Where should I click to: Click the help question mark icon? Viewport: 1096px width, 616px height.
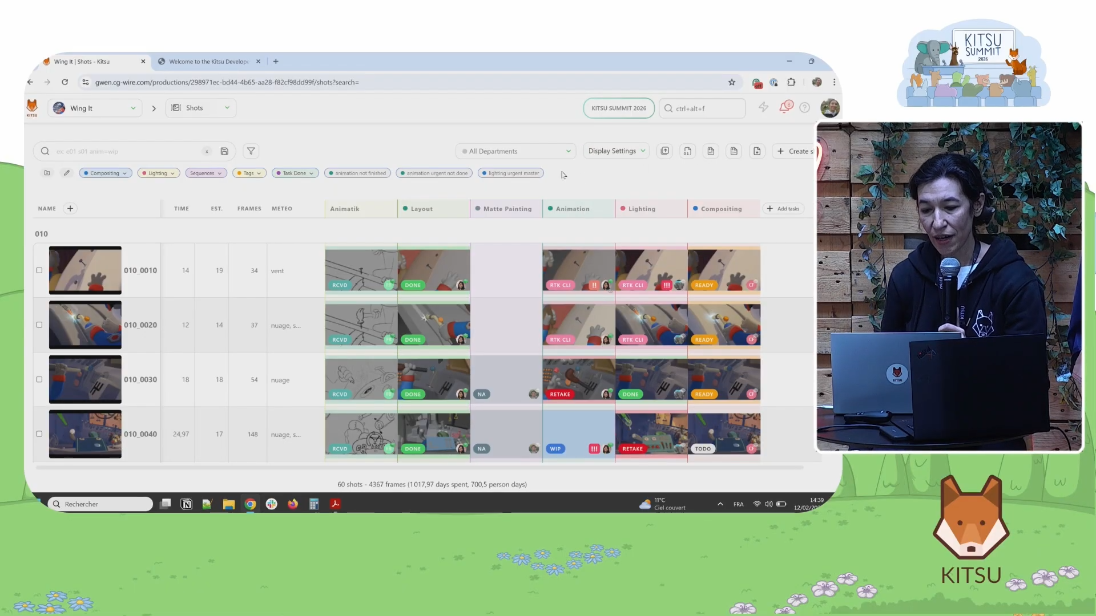(804, 108)
